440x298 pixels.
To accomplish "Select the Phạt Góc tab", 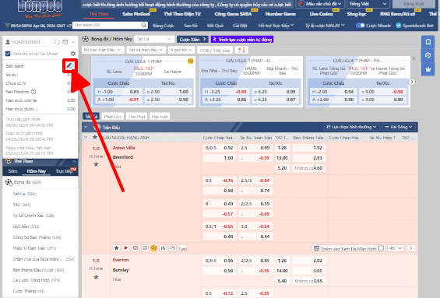I will (x=112, y=117).
